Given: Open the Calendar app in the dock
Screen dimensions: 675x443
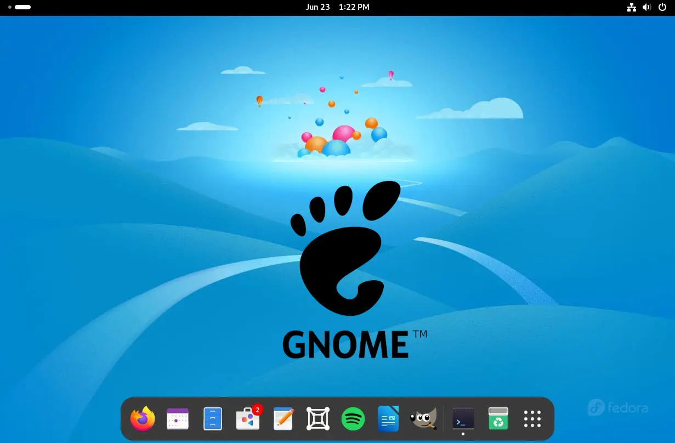Looking at the screenshot, I should (x=178, y=419).
